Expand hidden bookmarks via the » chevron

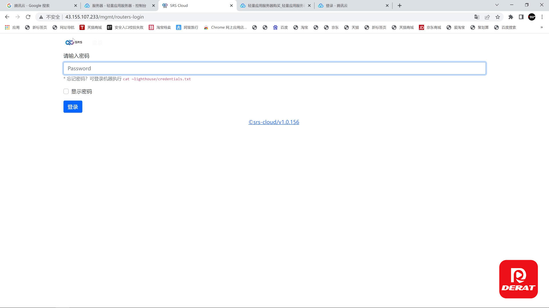542,27
